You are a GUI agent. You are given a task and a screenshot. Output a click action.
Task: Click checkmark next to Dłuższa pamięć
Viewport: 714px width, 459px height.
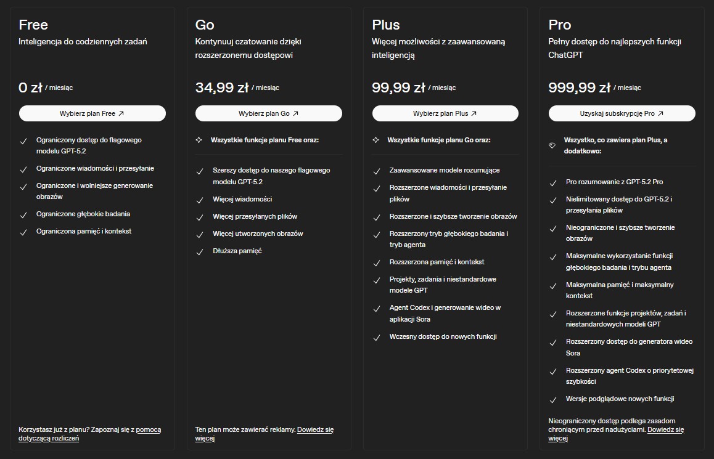pos(200,252)
